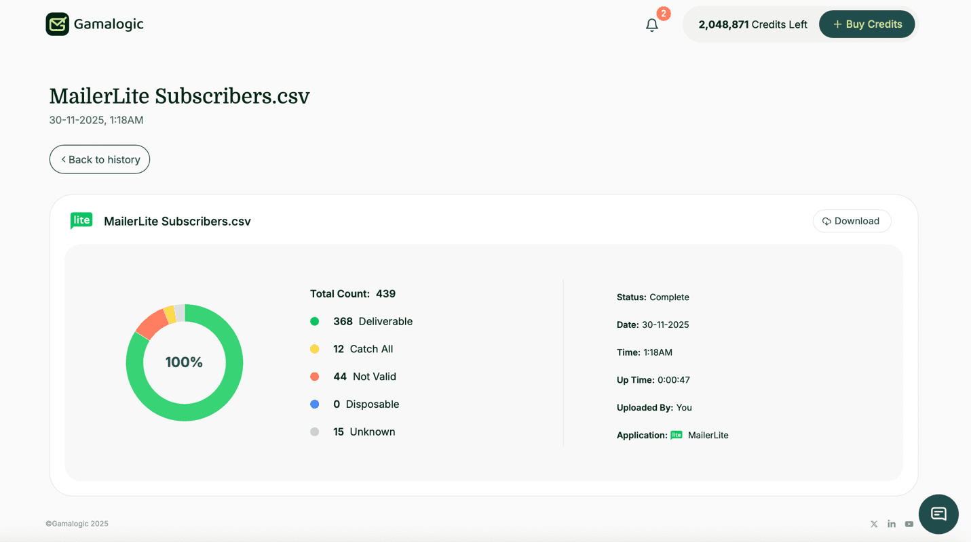Click the Buy Credits button
The width and height of the screenshot is (971, 542).
(x=867, y=24)
